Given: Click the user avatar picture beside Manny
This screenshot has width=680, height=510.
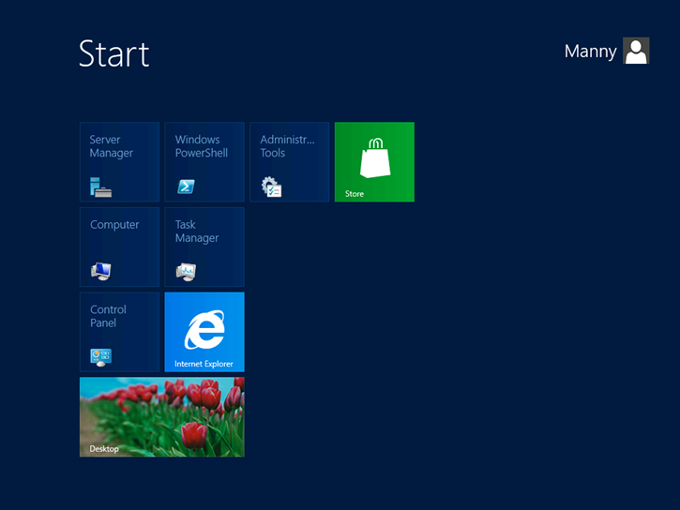Looking at the screenshot, I should pos(636,51).
